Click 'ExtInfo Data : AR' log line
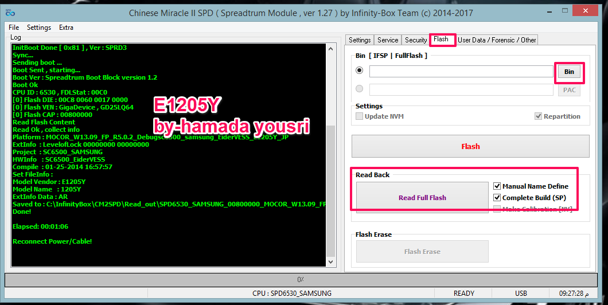The width and height of the screenshot is (608, 305). [x=40, y=197]
